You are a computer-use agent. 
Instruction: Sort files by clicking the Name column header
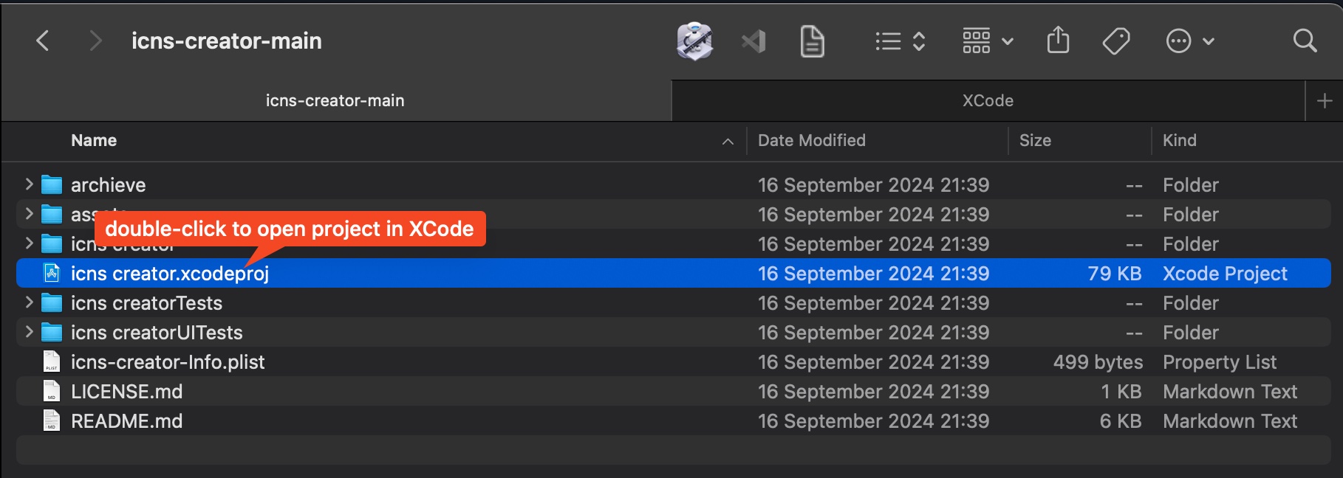[94, 140]
